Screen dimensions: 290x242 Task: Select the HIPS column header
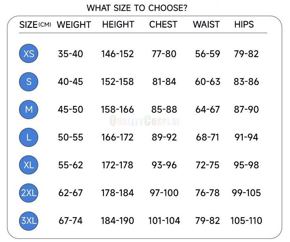(244, 25)
